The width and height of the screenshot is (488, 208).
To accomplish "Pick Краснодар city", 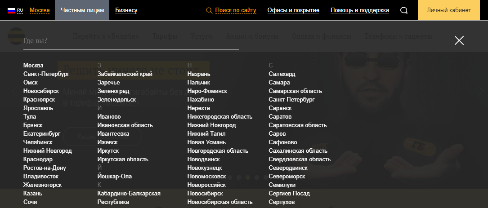I will pyautogui.click(x=38, y=159).
